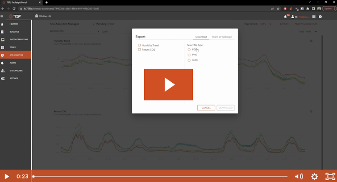
Task: Open video player settings gear
Action: (314, 176)
